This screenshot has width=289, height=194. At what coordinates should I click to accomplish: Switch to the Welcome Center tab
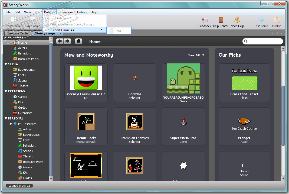(x=18, y=33)
